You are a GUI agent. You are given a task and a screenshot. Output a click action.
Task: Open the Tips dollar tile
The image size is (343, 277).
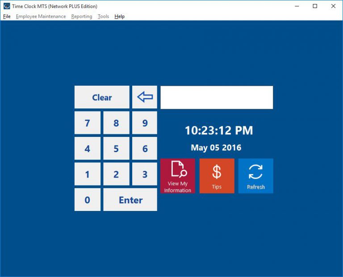[217, 176]
